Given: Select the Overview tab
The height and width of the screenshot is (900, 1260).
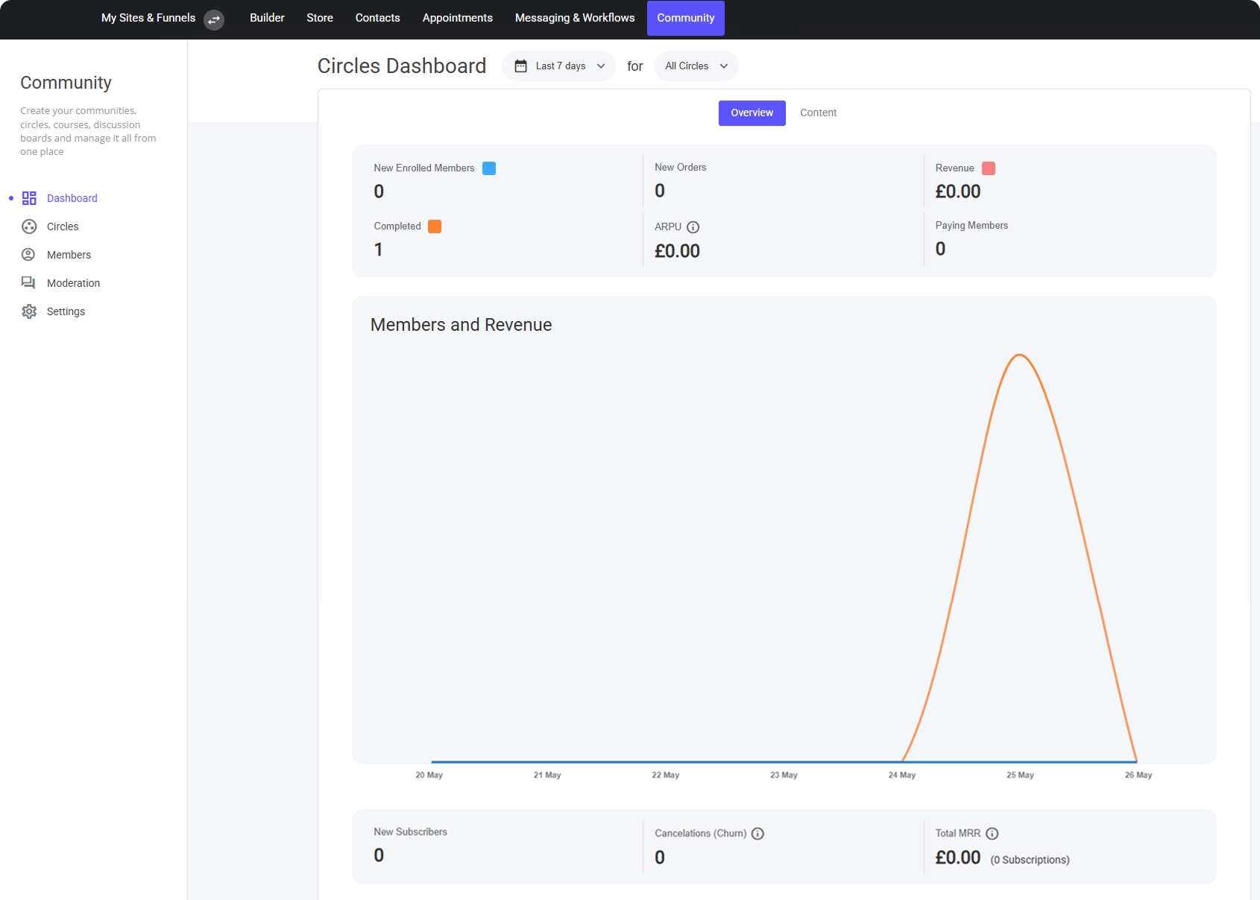Looking at the screenshot, I should point(752,113).
